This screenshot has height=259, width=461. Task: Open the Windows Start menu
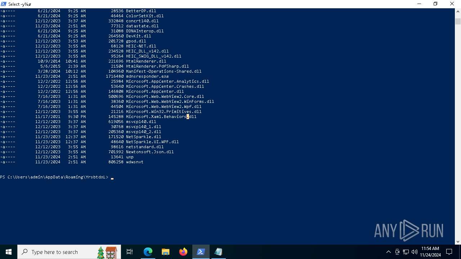(x=8, y=252)
